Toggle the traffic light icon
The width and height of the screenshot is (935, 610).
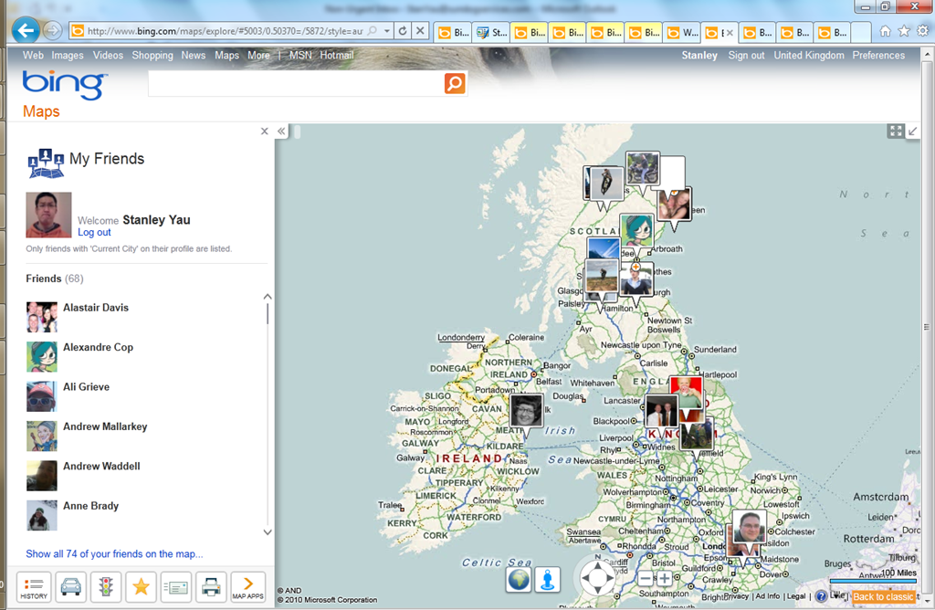point(106,586)
